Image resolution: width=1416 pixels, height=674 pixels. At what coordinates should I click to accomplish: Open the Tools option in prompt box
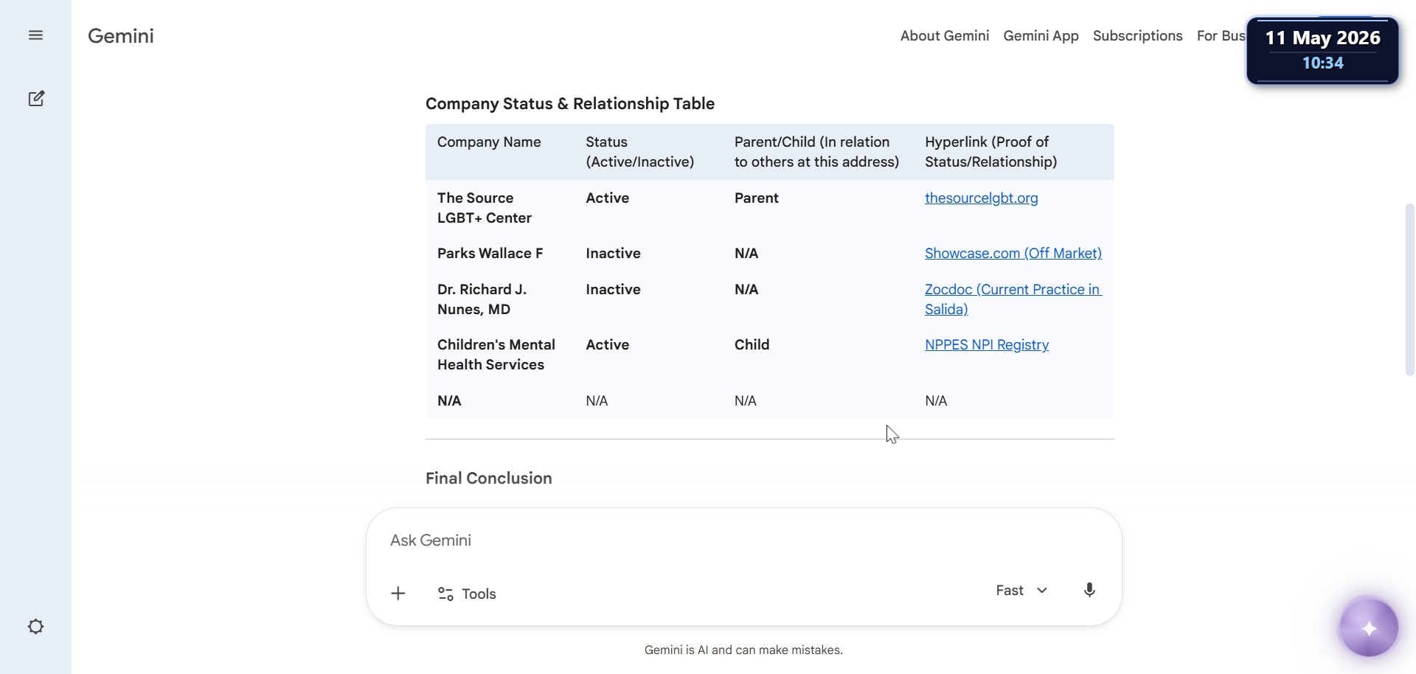467,594
